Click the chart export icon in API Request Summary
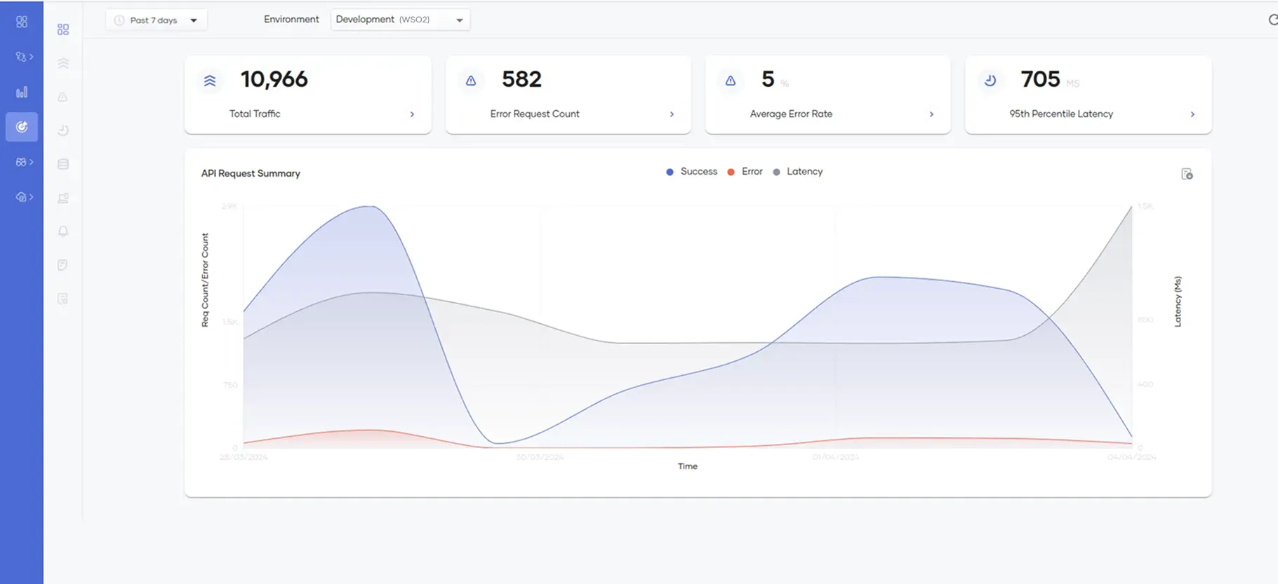The image size is (1278, 584). 1187,174
